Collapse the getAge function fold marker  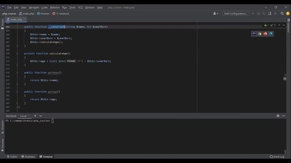(x=17, y=91)
